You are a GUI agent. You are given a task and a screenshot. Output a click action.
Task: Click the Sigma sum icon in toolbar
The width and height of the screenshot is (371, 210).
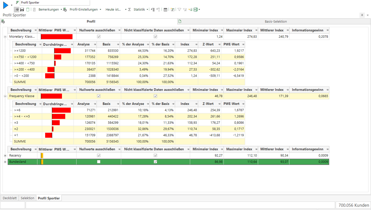pos(129,9)
